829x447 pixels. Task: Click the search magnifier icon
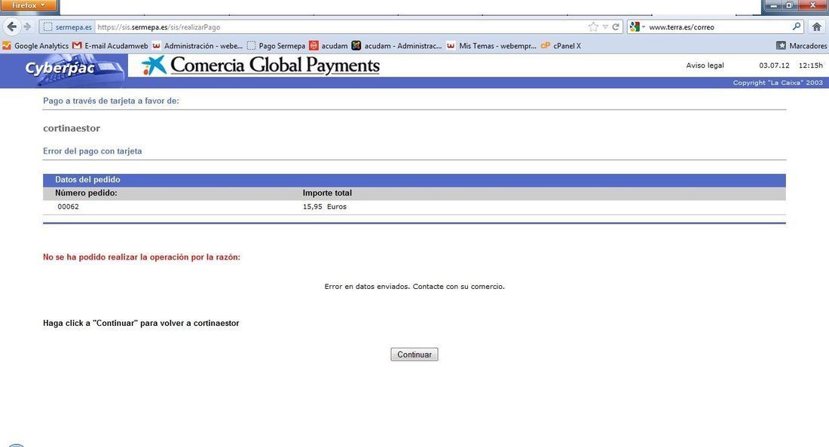coord(797,26)
